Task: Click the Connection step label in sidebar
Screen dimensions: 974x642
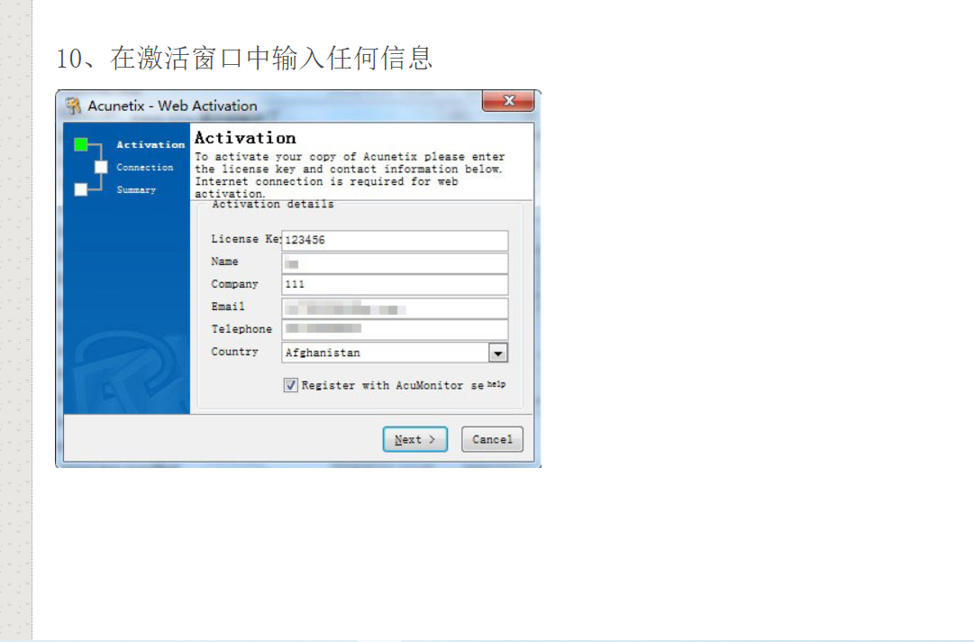Action: tap(145, 167)
